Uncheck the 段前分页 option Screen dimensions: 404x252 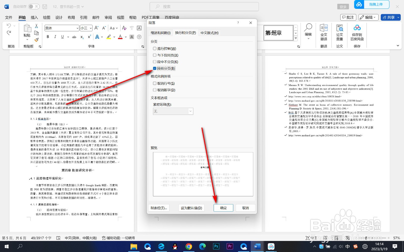tap(155, 68)
